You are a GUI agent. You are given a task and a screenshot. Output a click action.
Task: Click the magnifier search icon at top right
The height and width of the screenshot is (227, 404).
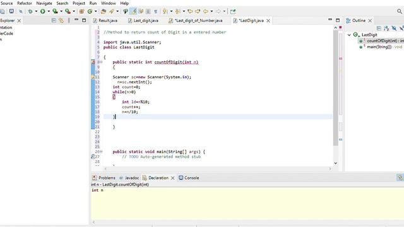click(x=400, y=11)
